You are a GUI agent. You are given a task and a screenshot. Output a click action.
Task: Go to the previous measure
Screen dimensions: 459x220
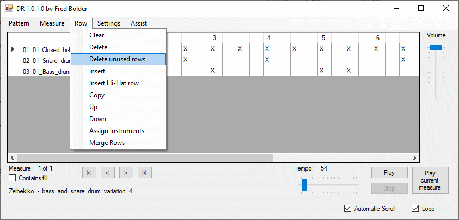click(107, 173)
